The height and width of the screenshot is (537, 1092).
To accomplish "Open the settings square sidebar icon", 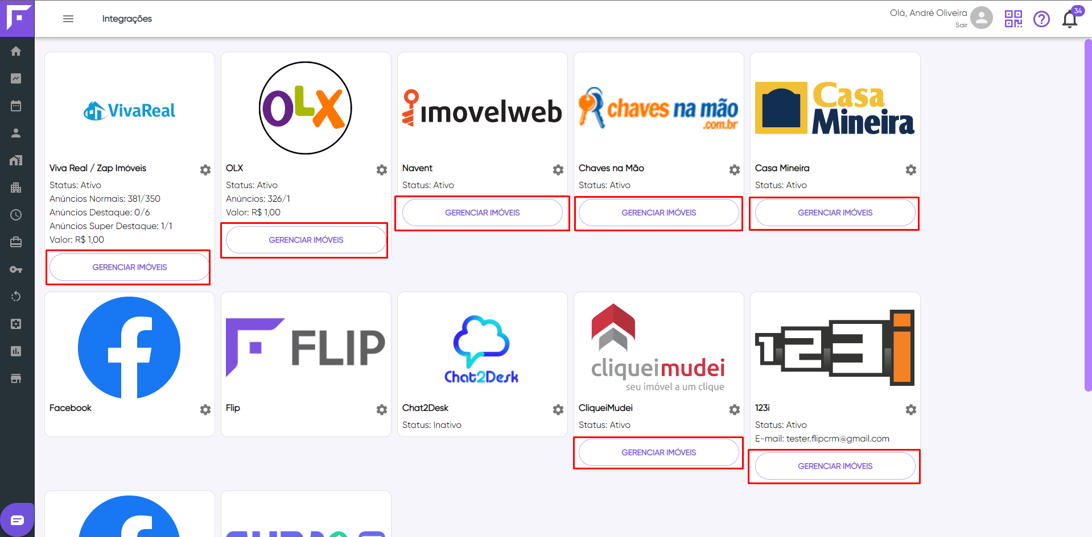I will (x=16, y=324).
